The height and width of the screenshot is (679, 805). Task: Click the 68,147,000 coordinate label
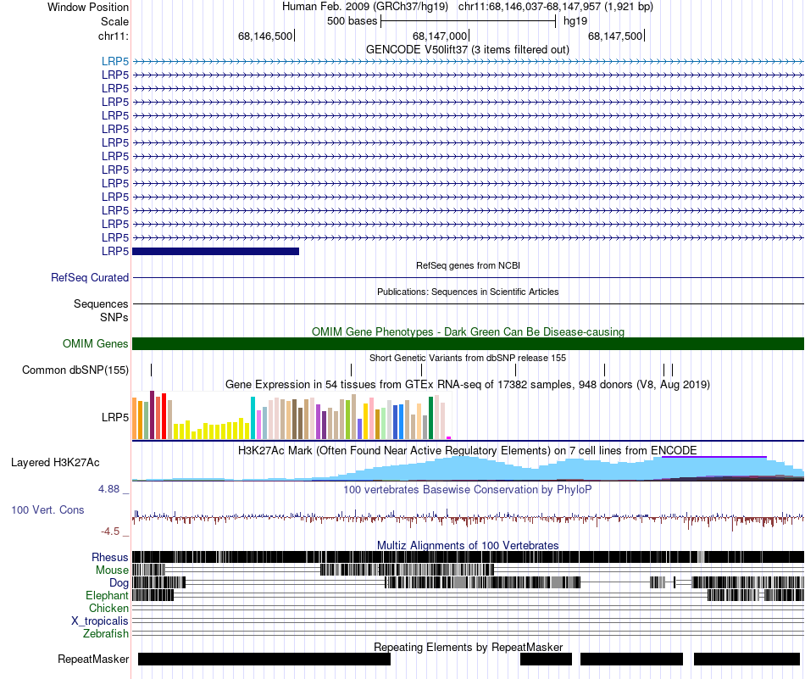coord(440,36)
